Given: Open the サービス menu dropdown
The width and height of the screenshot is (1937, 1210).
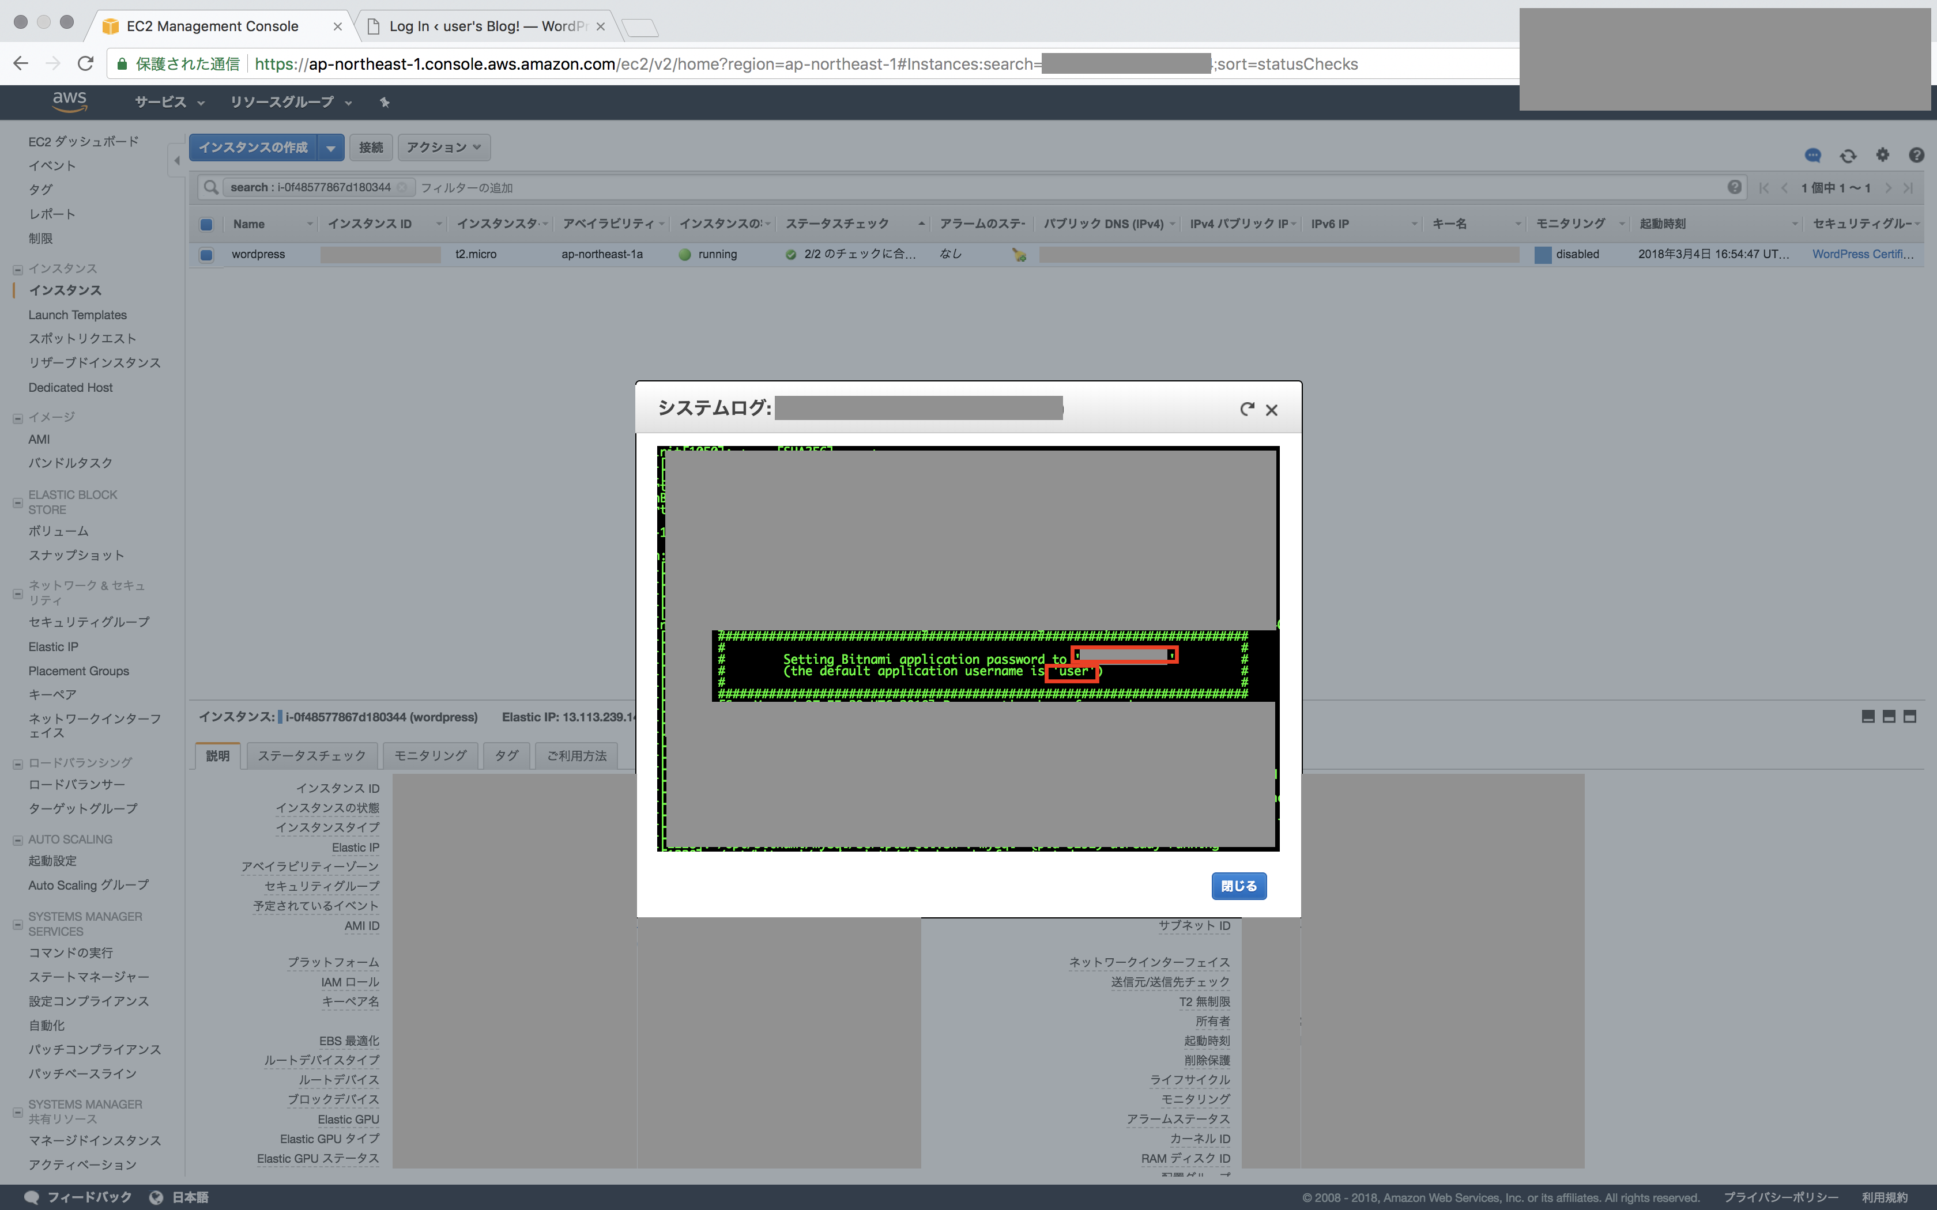Looking at the screenshot, I should click(169, 103).
